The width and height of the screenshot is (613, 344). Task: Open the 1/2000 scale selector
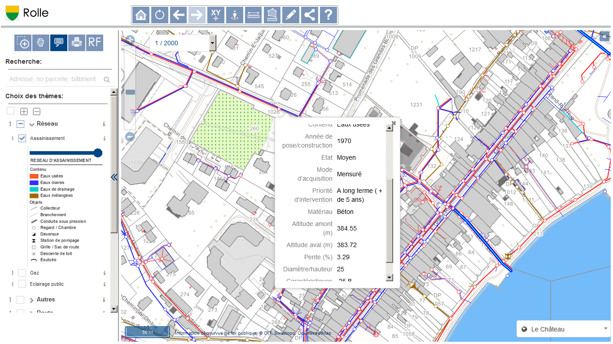point(212,43)
